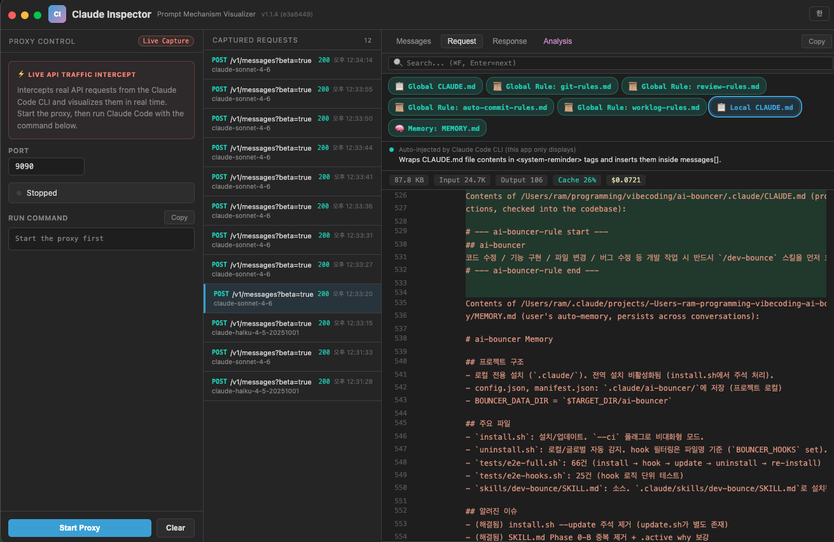This screenshot has height=542, width=834.
Task: Click the Copy button above the search bar
Action: coord(817,41)
